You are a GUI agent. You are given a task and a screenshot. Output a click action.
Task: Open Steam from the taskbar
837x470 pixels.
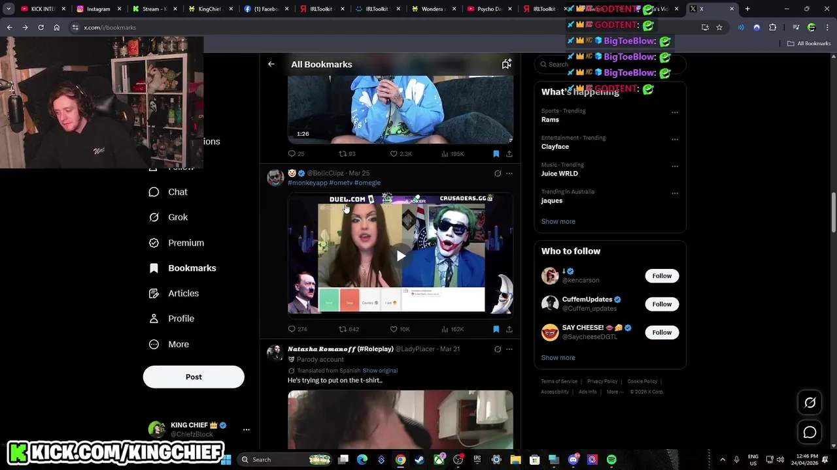click(x=420, y=460)
